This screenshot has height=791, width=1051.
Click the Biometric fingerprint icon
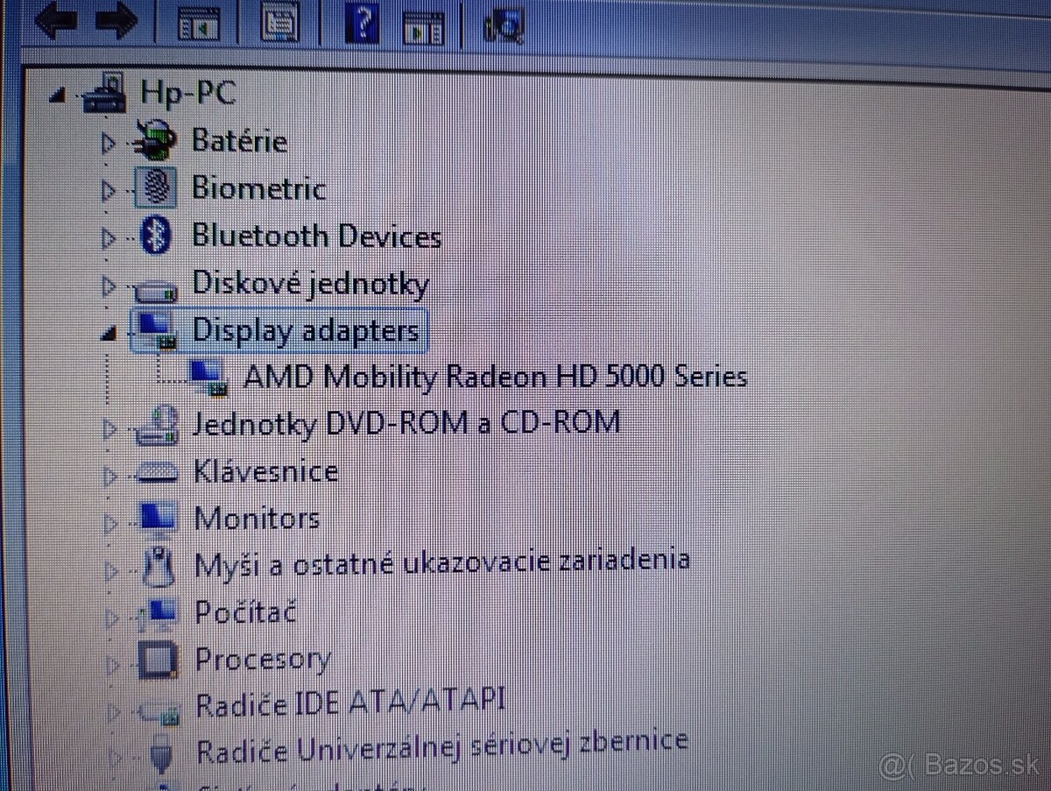click(158, 187)
